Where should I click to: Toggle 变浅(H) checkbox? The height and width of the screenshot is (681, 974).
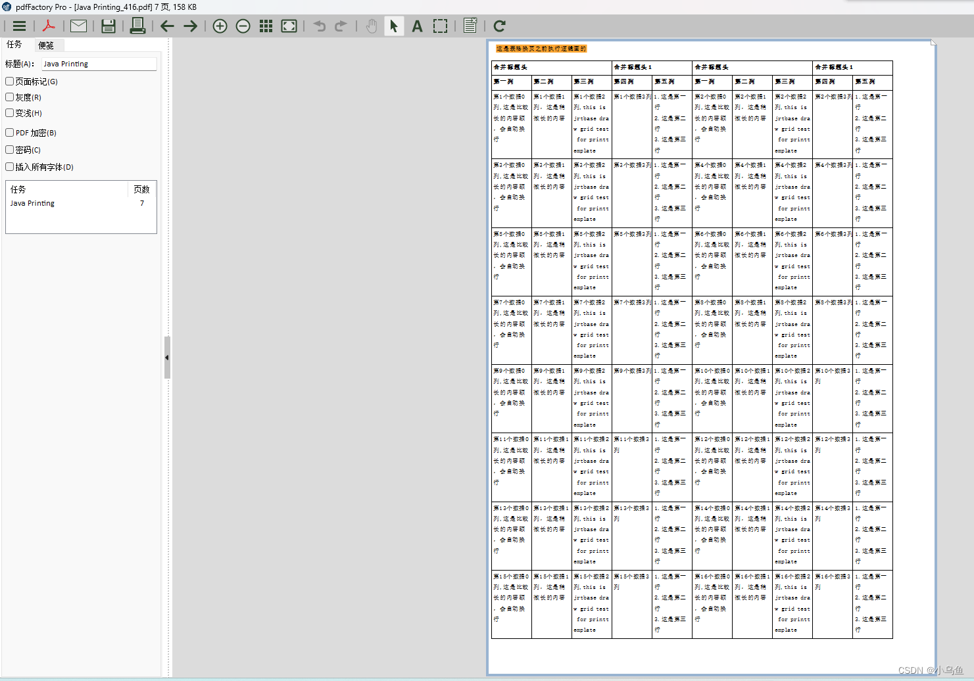point(10,113)
